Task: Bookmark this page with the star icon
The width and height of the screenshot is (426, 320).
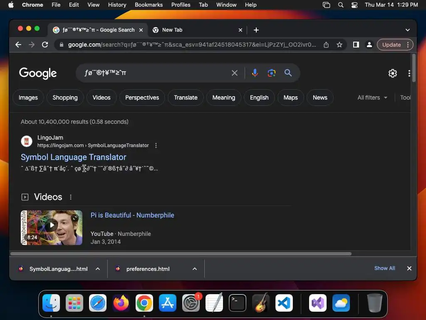Action: [339, 45]
